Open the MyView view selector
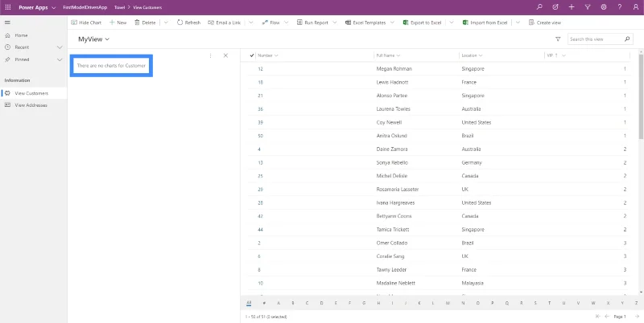This screenshot has height=323, width=644. (x=93, y=39)
